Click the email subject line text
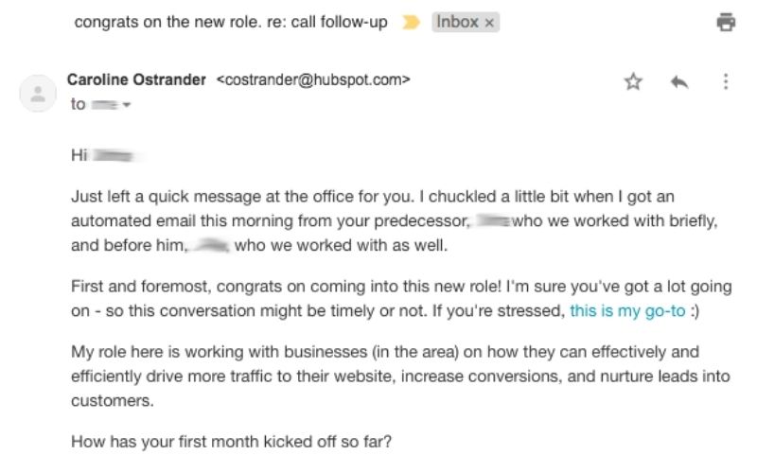This screenshot has height=473, width=757. pos(231,23)
